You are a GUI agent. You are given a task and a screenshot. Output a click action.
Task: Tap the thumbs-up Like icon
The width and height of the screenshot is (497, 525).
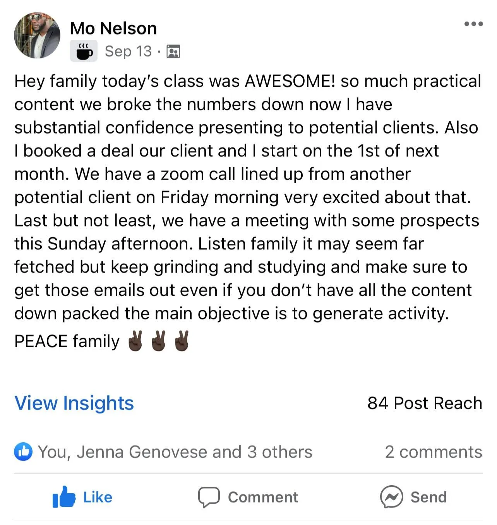[64, 497]
